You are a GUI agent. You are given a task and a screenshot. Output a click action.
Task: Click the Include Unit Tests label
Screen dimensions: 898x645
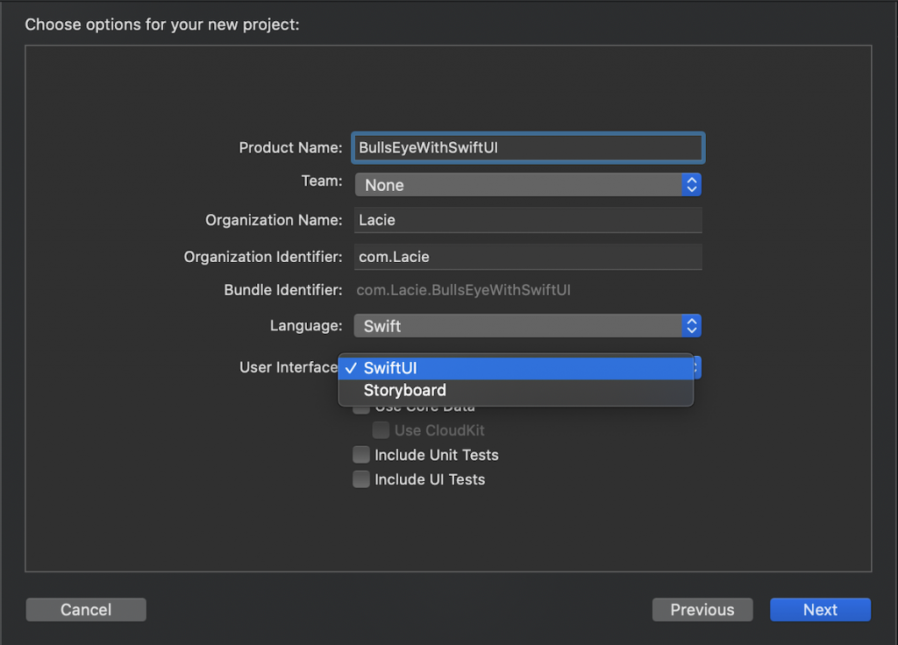(436, 456)
